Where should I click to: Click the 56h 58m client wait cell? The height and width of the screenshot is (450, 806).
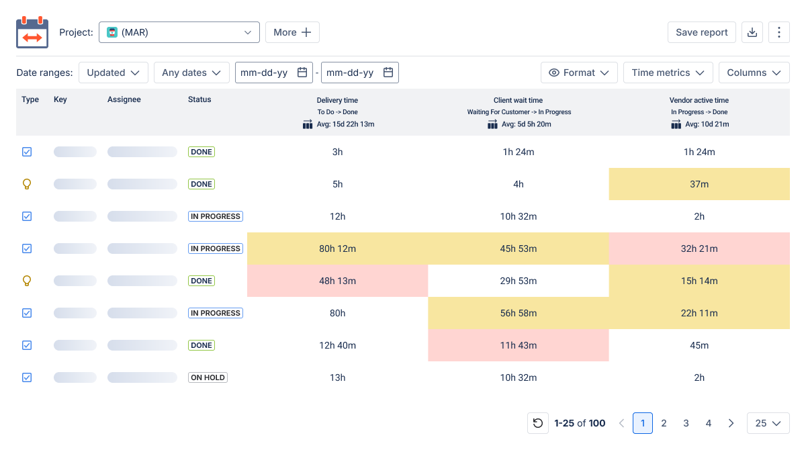point(519,313)
